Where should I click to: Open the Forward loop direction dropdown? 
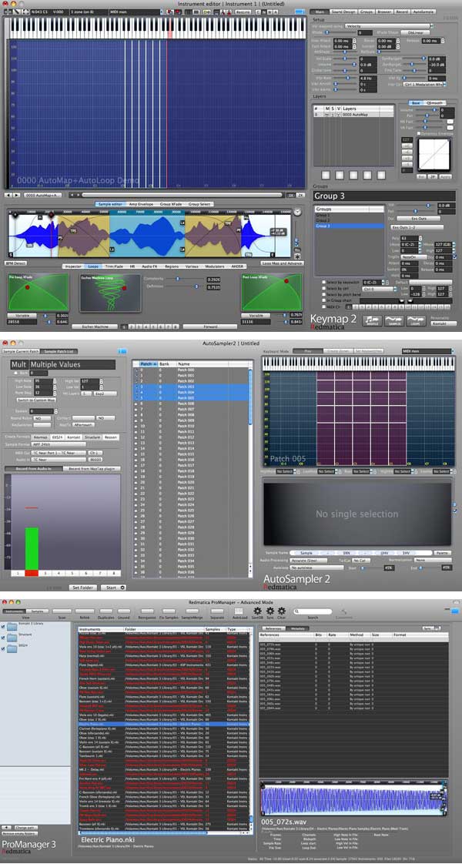tap(209, 327)
